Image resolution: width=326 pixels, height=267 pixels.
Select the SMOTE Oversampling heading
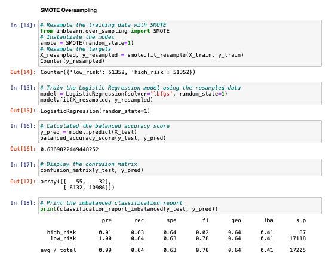[x=69, y=10]
